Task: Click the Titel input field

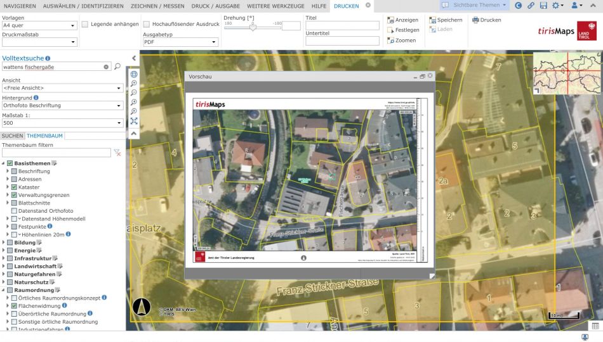Action: [x=342, y=26]
